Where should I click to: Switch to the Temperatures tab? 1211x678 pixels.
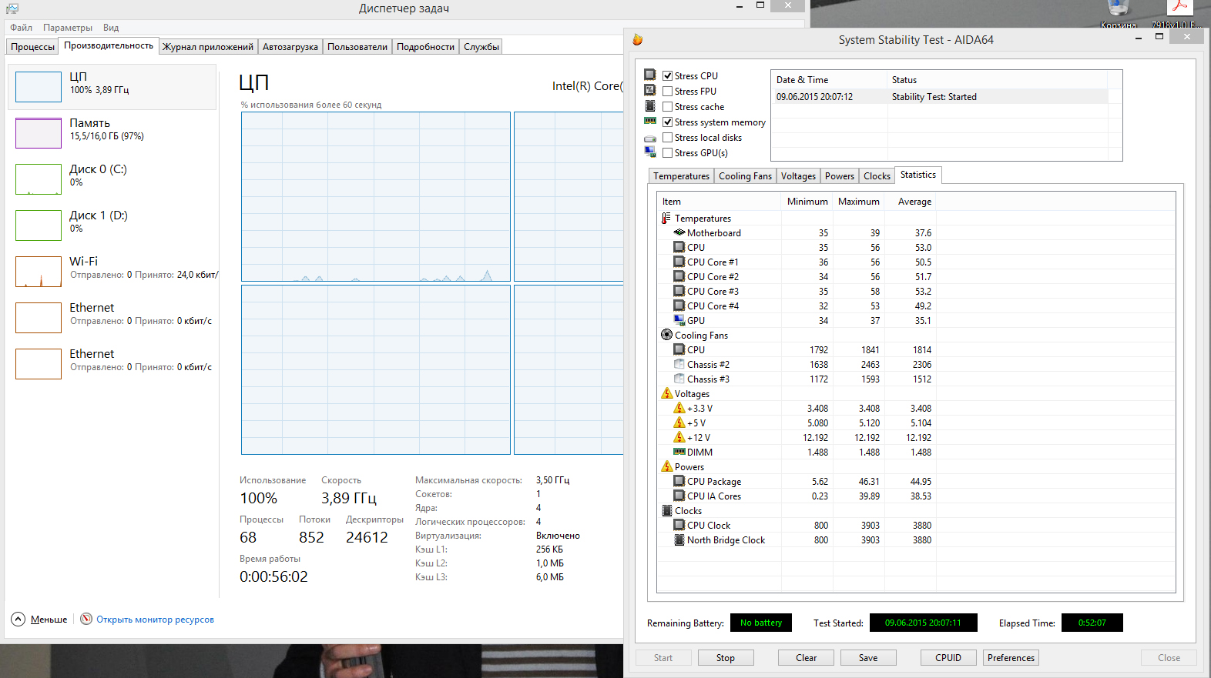click(681, 176)
